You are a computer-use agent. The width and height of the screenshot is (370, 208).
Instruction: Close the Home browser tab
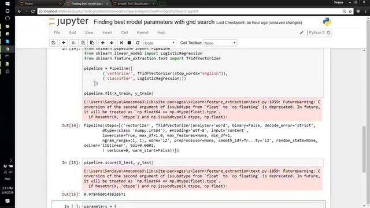[60, 3]
